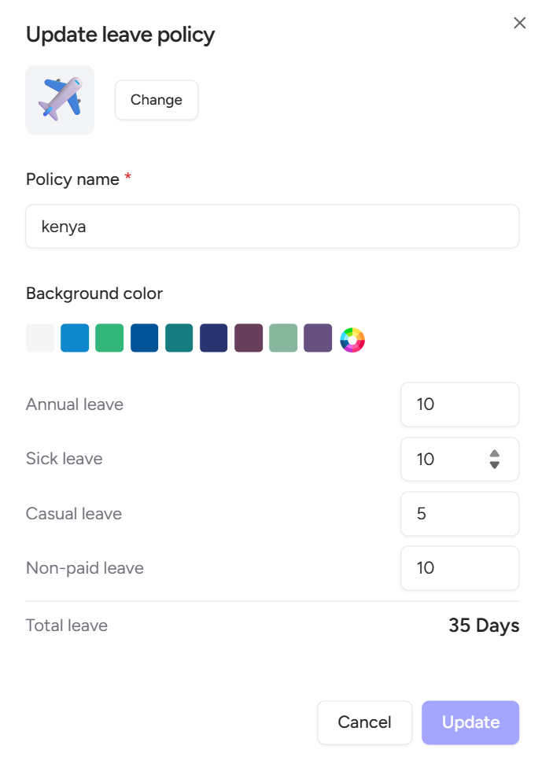542x768 pixels.
Task: Click the airplane policy icon
Action: (60, 100)
